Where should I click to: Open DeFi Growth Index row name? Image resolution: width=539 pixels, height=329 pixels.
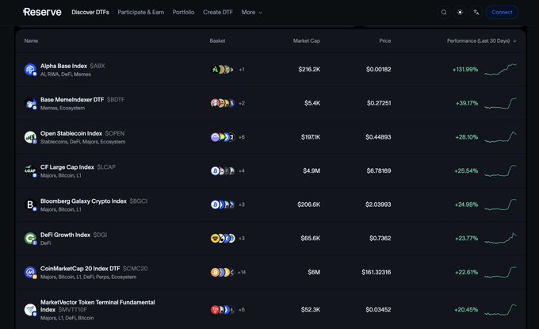pyautogui.click(x=65, y=235)
